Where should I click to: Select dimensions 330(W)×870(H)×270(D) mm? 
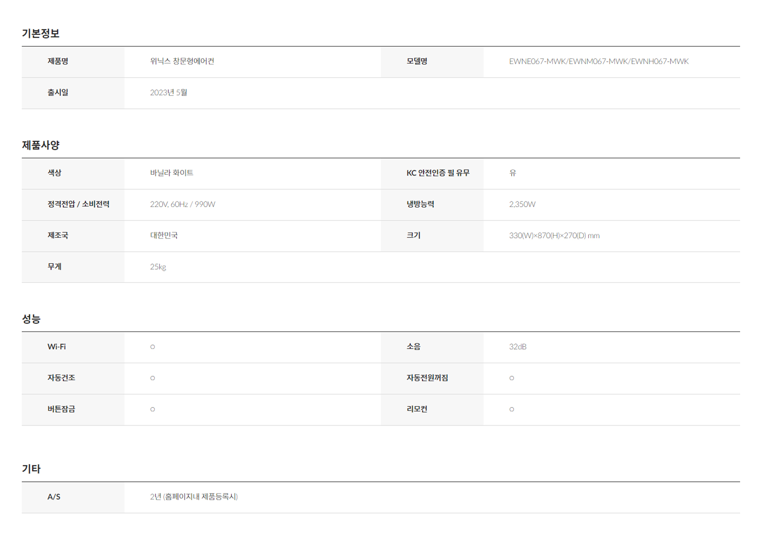pos(554,235)
